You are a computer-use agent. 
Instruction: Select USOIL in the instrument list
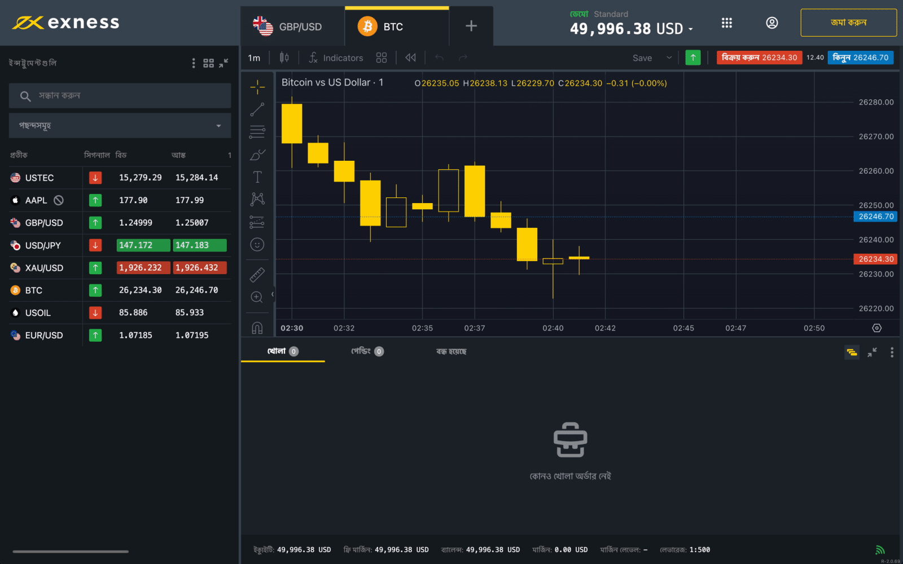pos(120,312)
